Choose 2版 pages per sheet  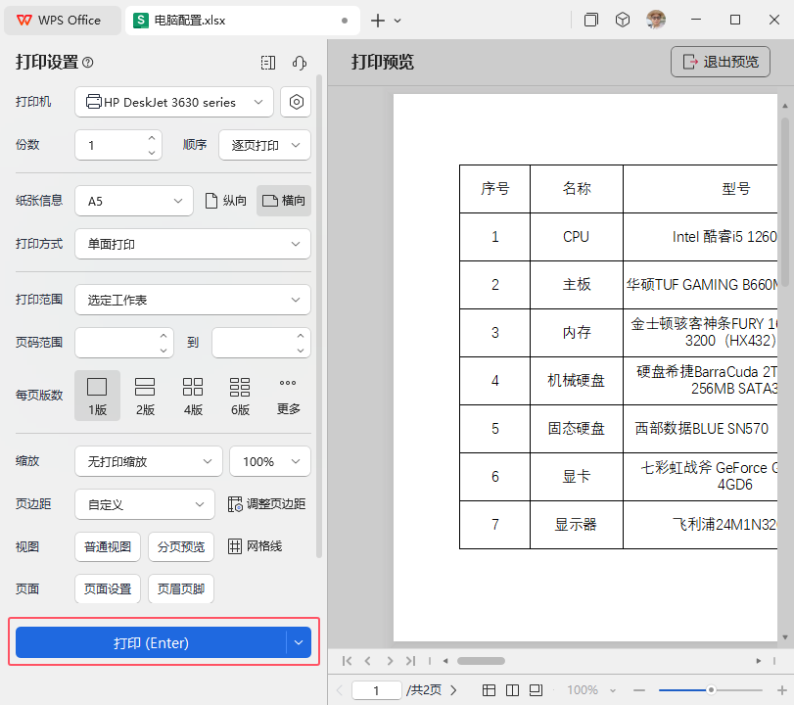145,396
